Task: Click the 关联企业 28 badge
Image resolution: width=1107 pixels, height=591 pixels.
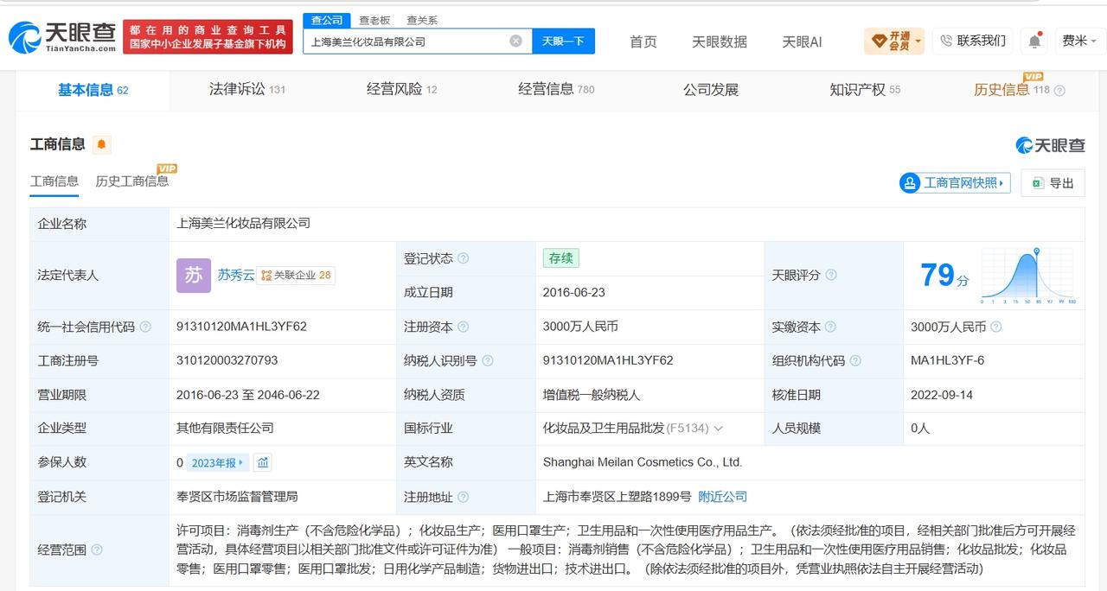Action: pyautogui.click(x=296, y=275)
